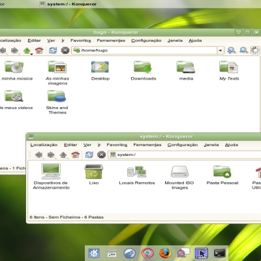
Task: Click Forward arrow in hugo Konqueror toolbar
Action: (x=14, y=50)
